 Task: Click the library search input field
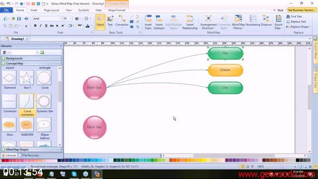24,53
